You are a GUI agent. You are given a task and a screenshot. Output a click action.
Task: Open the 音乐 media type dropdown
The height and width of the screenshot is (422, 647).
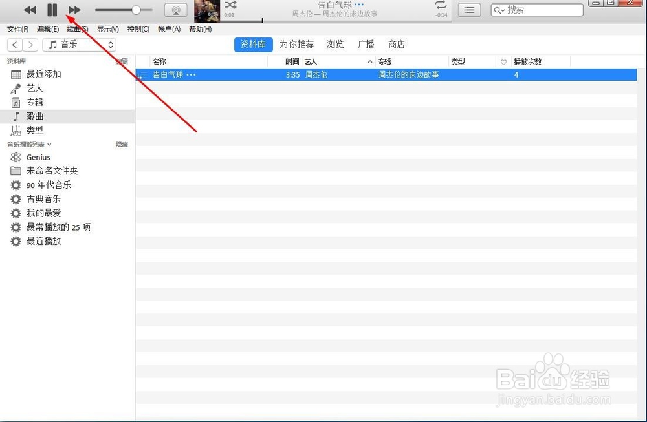coord(79,45)
